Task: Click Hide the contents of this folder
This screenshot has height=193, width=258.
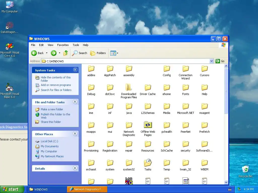Action: click(x=56, y=79)
